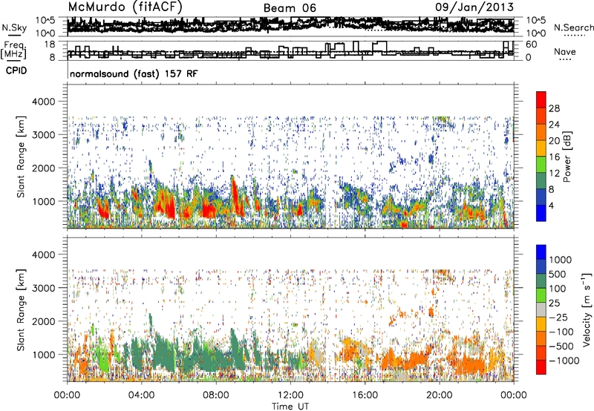This screenshot has height=411, width=594.
Task: Select the 'N.Sky' axis label
Action: coord(14,27)
